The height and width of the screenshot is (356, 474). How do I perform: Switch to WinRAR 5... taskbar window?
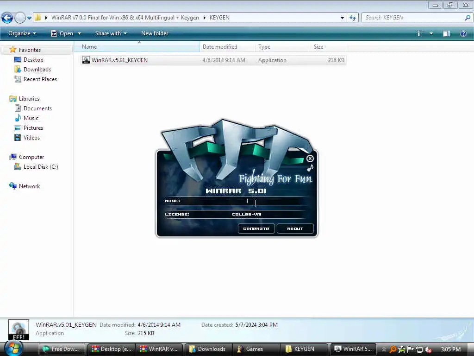point(353,349)
